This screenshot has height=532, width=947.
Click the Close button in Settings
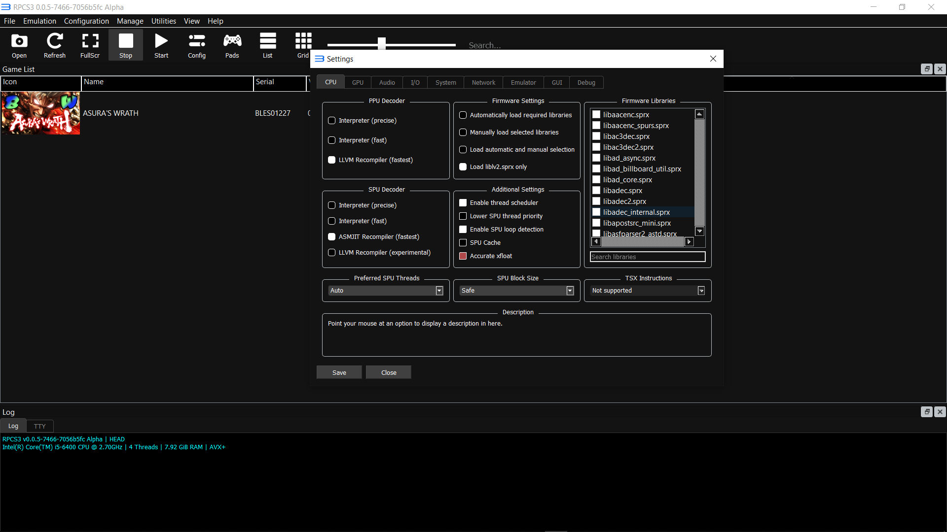pyautogui.click(x=389, y=372)
